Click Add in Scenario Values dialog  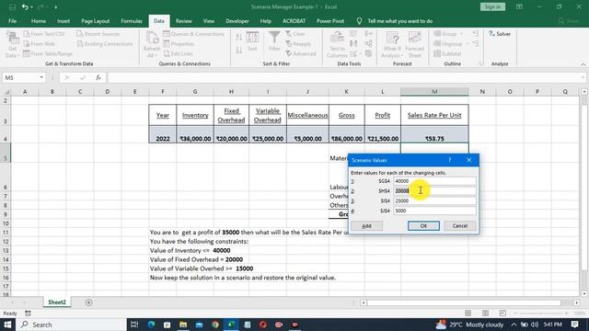pyautogui.click(x=366, y=225)
